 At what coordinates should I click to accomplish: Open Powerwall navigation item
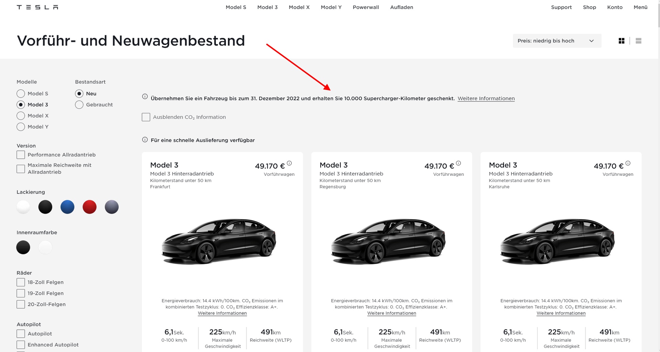point(366,7)
